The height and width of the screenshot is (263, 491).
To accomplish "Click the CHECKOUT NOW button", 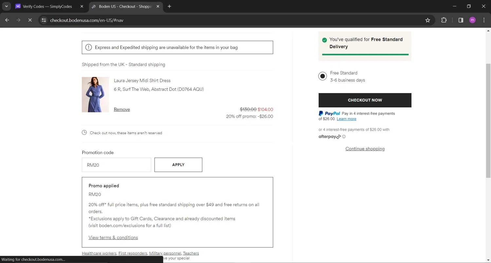I will tap(365, 100).
